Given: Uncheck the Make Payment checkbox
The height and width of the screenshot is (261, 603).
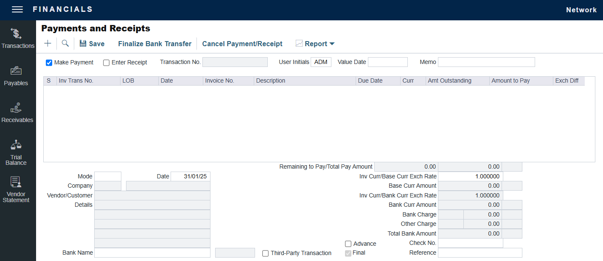Looking at the screenshot, I should (49, 63).
